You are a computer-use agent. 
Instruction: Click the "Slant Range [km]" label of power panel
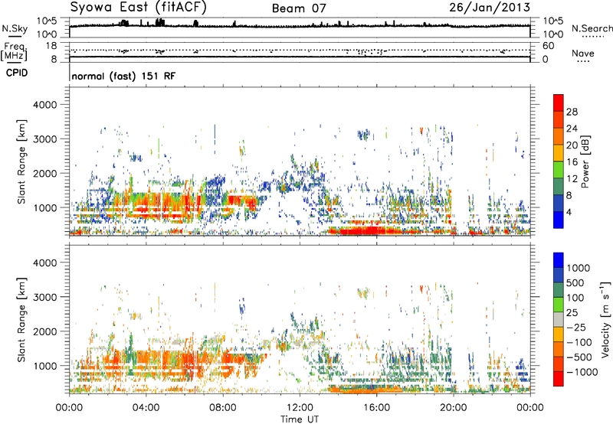tap(21, 161)
